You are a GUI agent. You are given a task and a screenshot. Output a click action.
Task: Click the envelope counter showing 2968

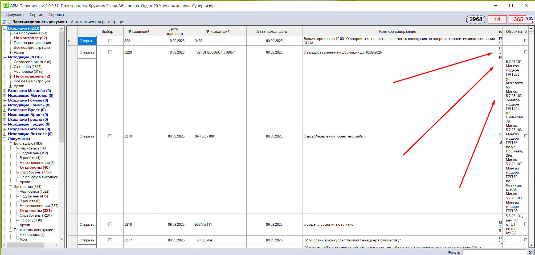click(476, 19)
